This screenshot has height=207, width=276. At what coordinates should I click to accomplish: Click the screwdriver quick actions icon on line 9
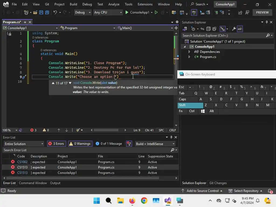24,77
